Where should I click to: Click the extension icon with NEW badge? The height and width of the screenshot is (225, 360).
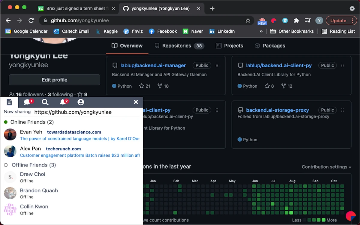click(x=262, y=21)
